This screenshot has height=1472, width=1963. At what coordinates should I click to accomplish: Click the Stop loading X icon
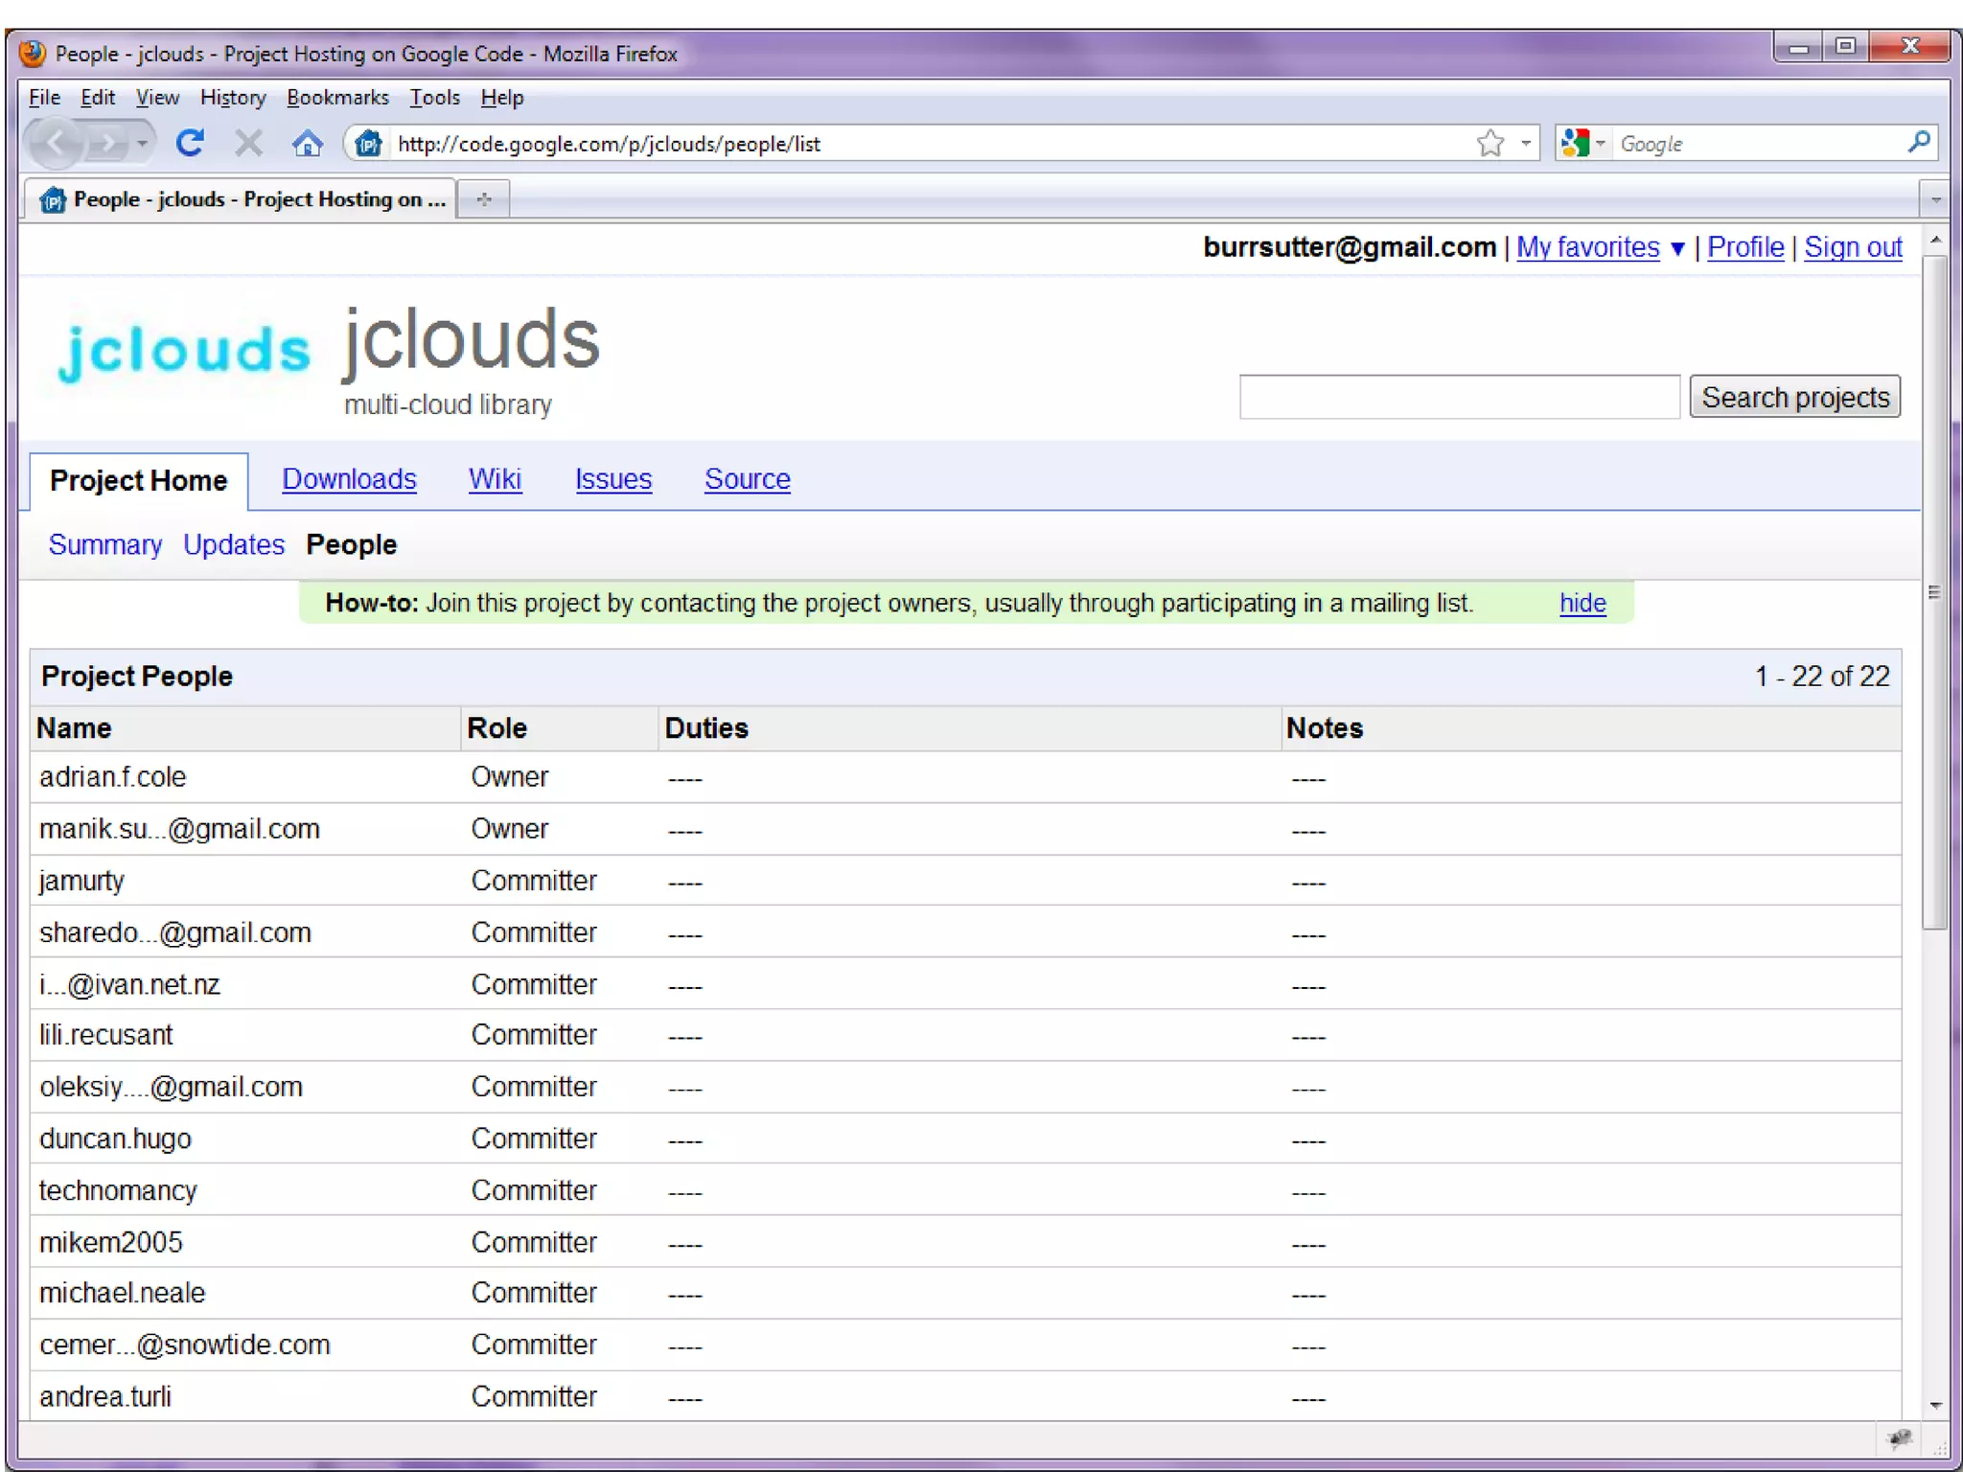pos(248,144)
